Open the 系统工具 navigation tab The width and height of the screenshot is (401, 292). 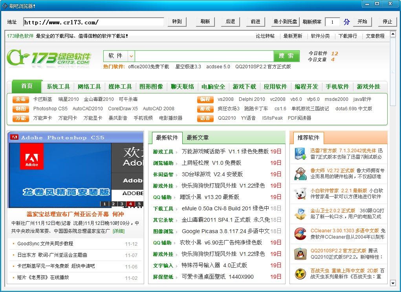(58, 87)
